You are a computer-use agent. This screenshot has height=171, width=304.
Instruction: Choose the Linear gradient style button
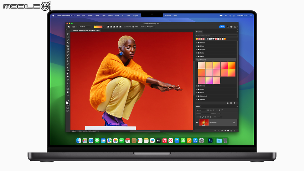(x=108, y=27)
